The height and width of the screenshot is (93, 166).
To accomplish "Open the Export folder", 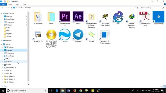I will pyautogui.click(x=51, y=18).
